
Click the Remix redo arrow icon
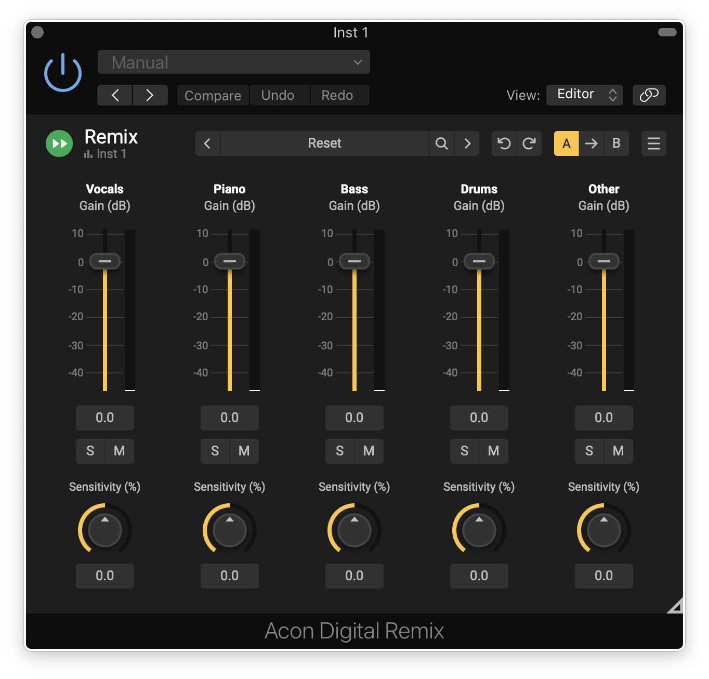click(529, 143)
